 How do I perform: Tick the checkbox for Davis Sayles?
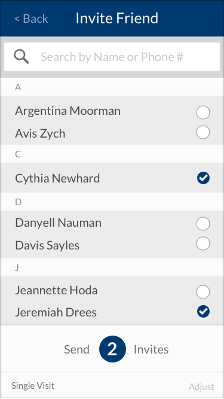203,243
